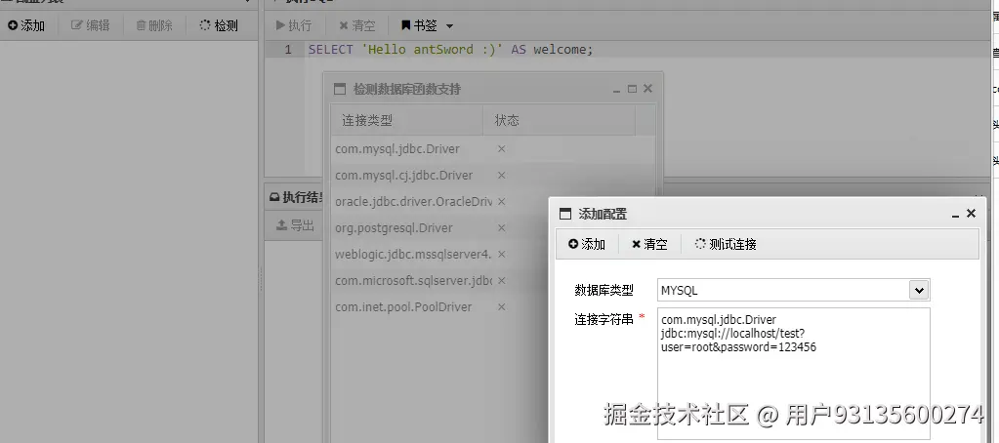Screen dimensions: 999x443
Task: Click the X status icon for com.mysql.jdbc.Driver
Action: (x=501, y=149)
